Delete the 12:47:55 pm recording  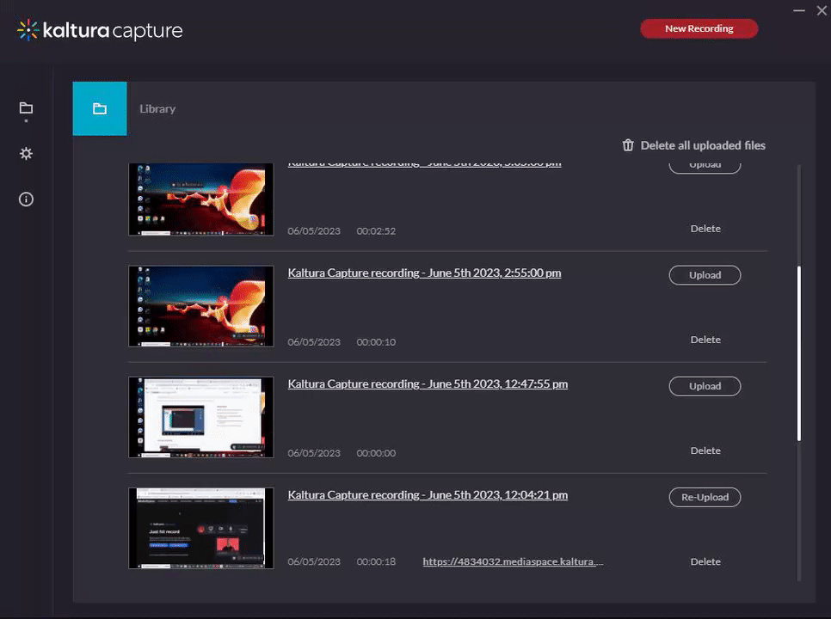click(705, 450)
